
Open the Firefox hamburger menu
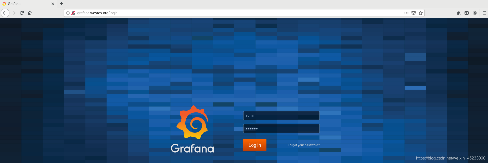[485, 13]
